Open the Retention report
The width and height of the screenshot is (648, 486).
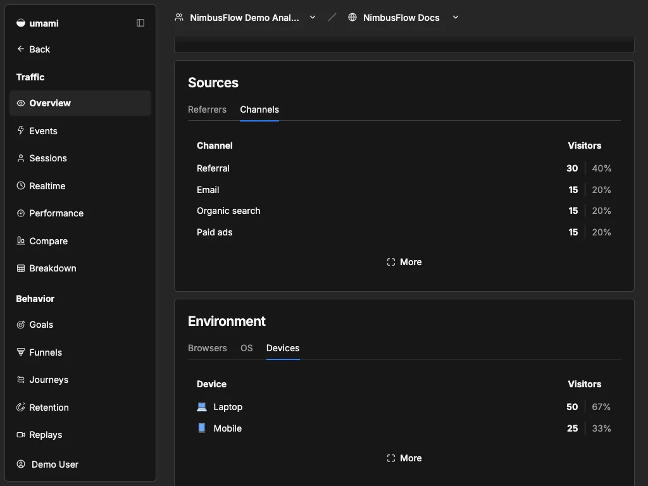[x=80, y=407]
